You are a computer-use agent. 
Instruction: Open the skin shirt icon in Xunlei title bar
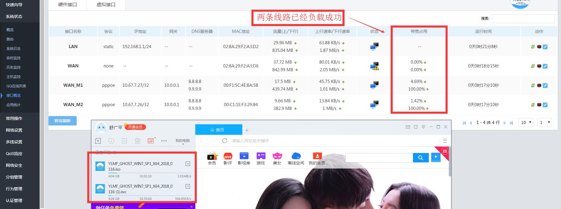416,127
